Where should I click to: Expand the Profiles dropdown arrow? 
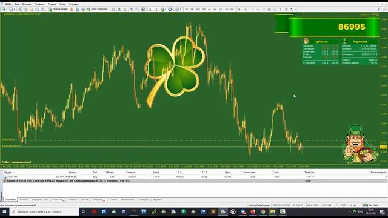14,9
